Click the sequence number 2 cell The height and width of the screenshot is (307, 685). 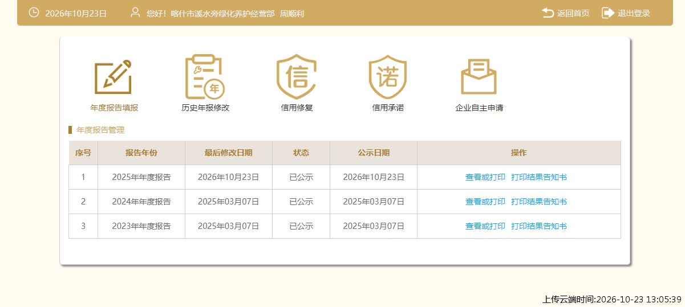pyautogui.click(x=83, y=202)
